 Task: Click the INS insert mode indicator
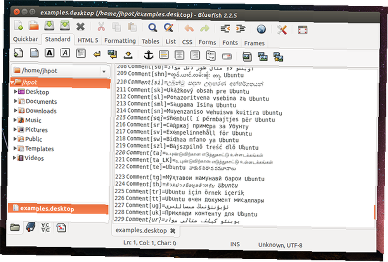tap(235, 244)
